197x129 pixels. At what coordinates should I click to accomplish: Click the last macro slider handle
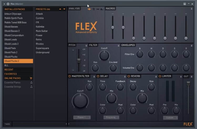coord(186,38)
